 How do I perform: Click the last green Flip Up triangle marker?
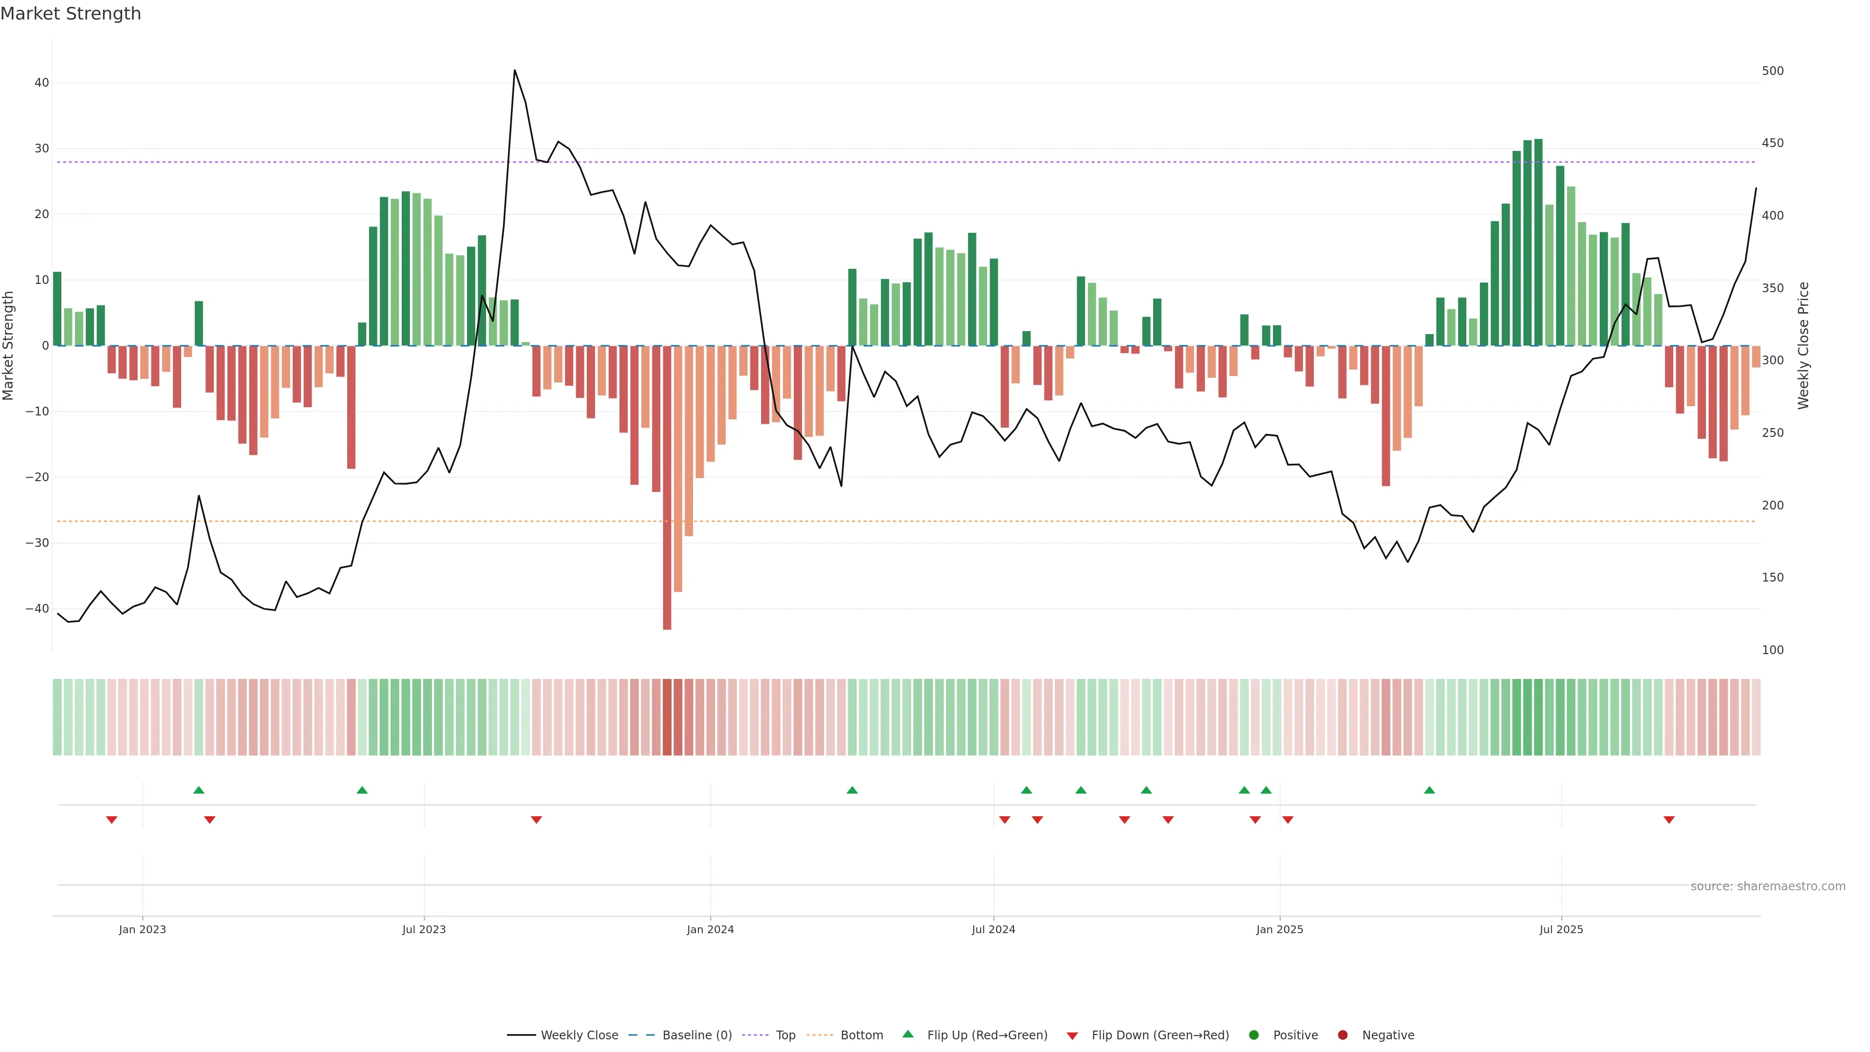(1429, 790)
